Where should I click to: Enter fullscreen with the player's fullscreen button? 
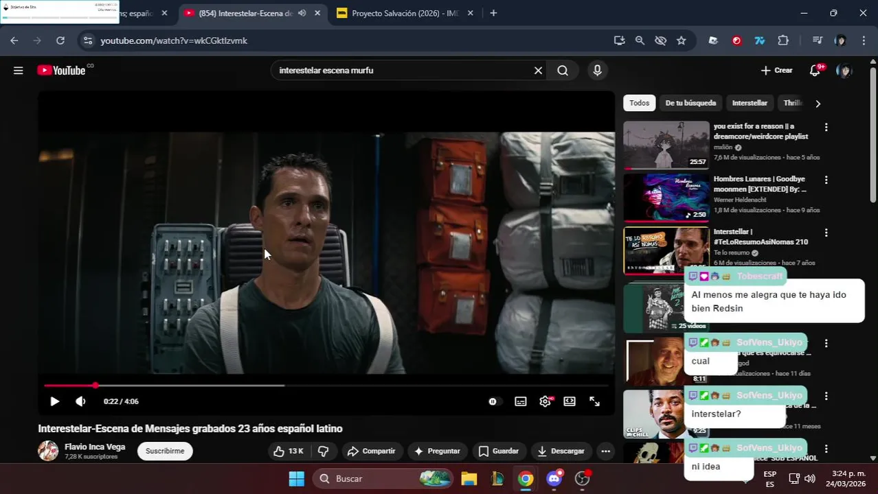click(x=595, y=401)
